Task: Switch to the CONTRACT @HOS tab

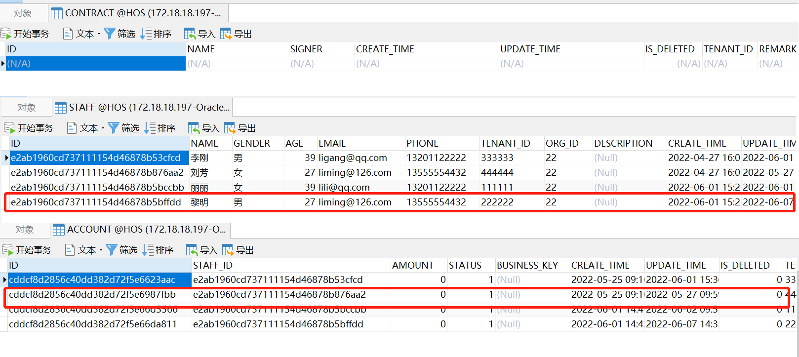Action: coord(137,13)
